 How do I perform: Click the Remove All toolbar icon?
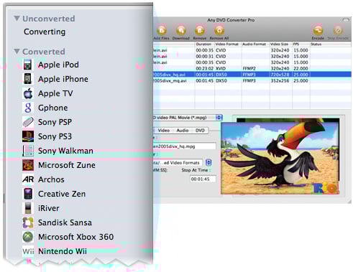coord(219,30)
